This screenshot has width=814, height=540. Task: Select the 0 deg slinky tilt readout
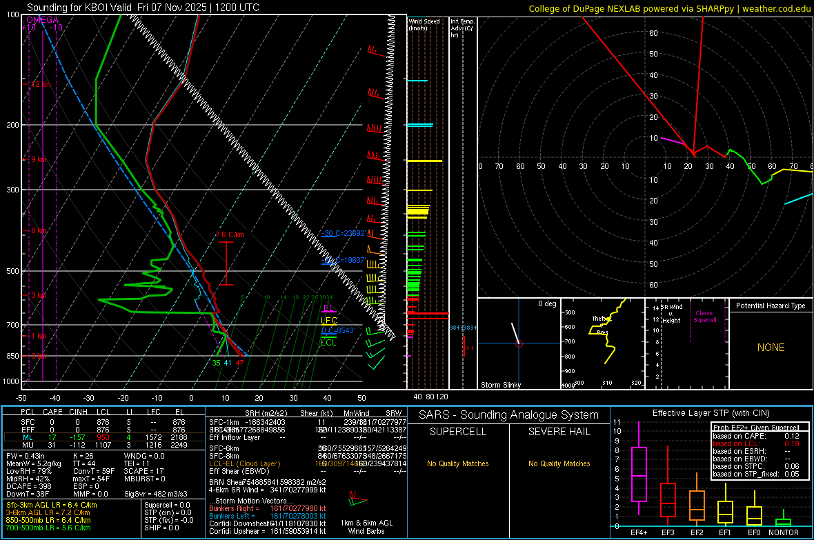(547, 303)
